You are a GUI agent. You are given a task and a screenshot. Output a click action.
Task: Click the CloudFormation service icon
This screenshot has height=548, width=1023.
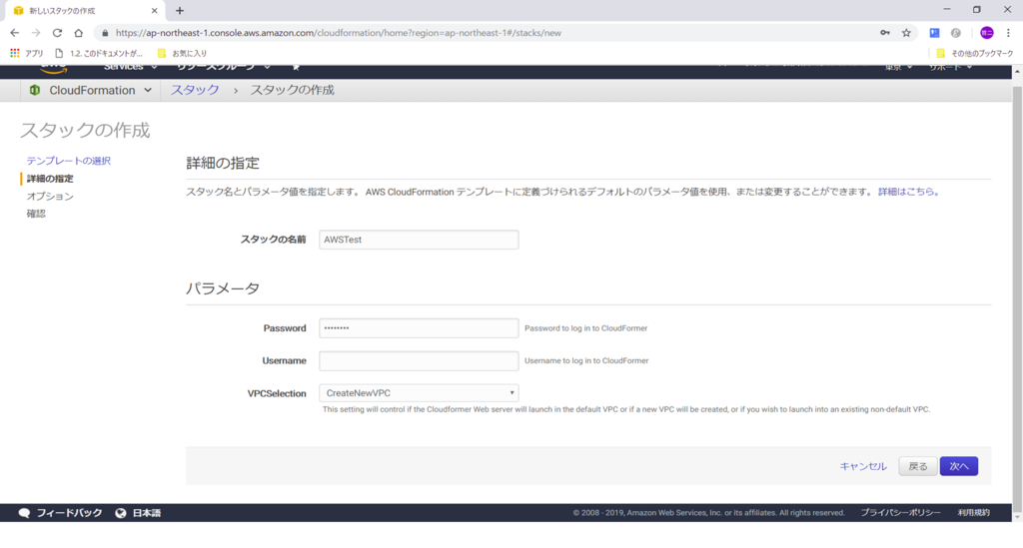pyautogui.click(x=35, y=90)
